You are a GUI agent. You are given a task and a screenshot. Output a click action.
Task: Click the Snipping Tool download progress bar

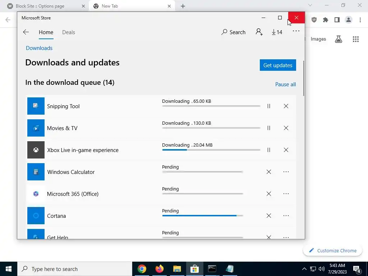[211, 106]
